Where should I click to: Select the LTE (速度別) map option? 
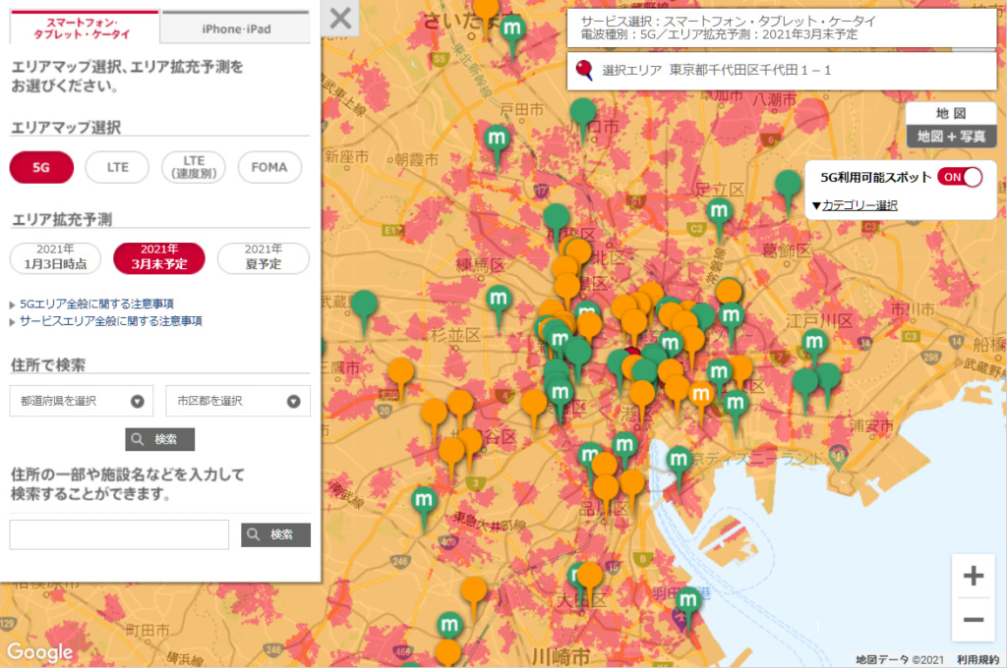(x=194, y=167)
